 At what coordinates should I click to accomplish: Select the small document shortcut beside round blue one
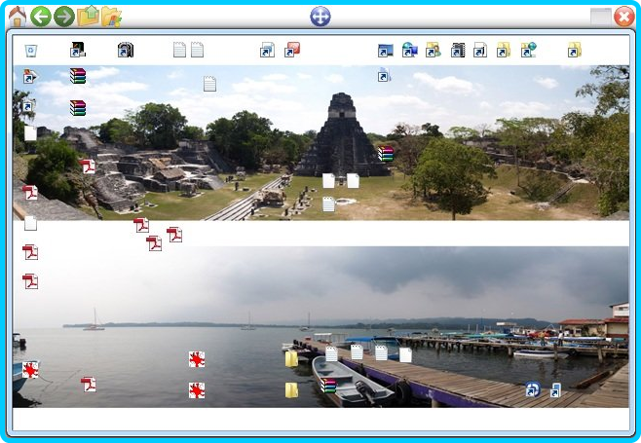555,390
